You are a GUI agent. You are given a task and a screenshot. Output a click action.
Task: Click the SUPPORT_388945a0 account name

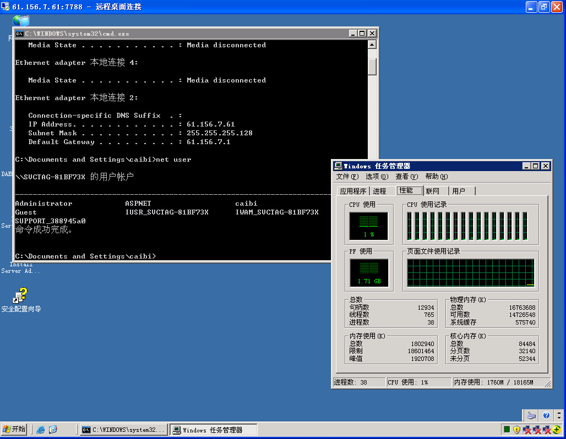pyautogui.click(x=50, y=221)
